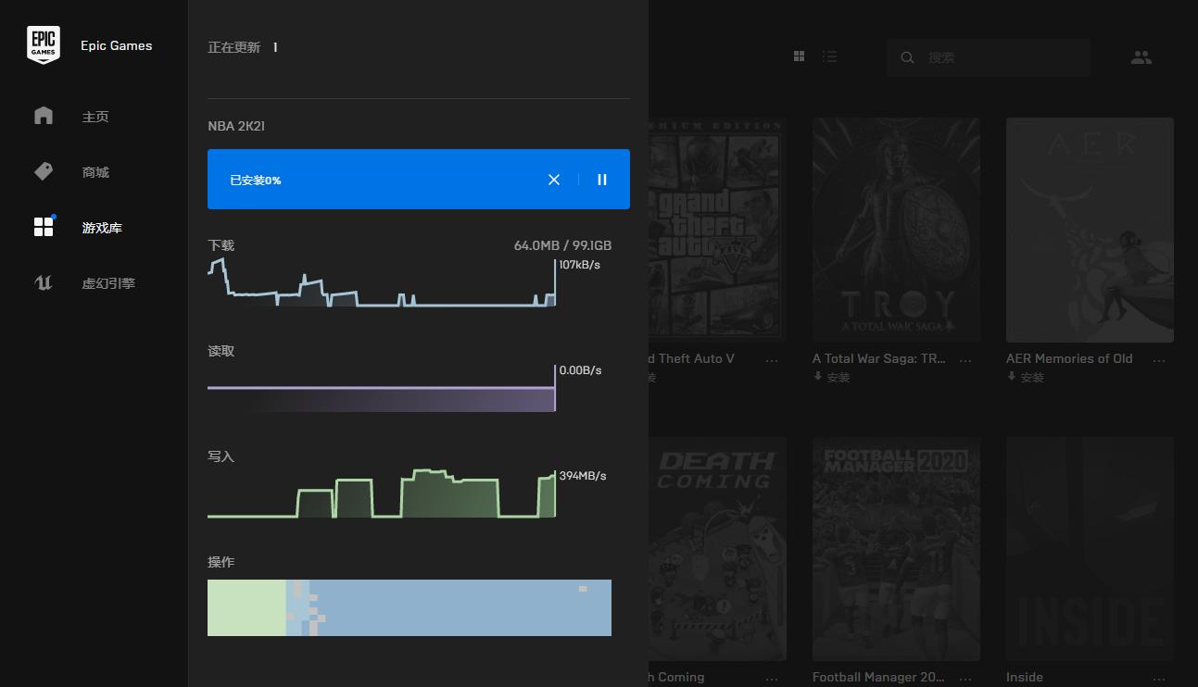Click the 394MB/s write speed value
The image size is (1198, 687).
[583, 476]
